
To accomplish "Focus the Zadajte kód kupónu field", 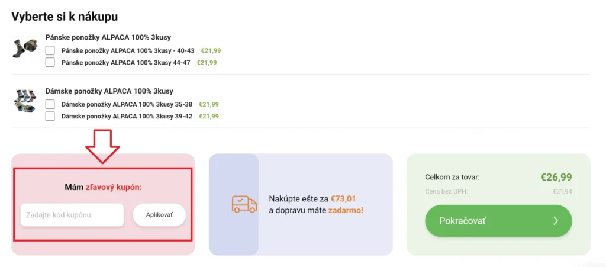I will pos(72,214).
